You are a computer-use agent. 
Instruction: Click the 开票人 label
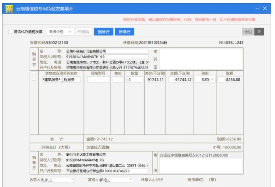(x=146, y=179)
